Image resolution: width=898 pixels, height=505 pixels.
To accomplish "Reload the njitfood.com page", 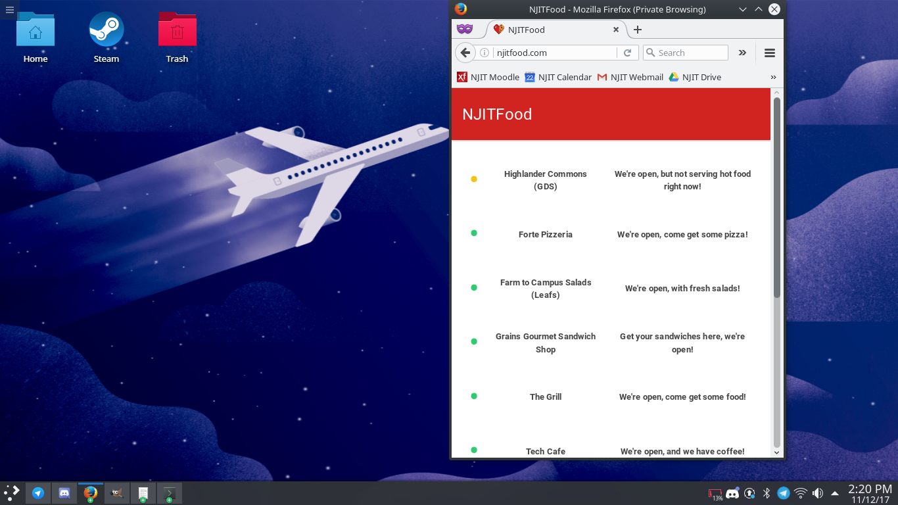I will pyautogui.click(x=627, y=53).
